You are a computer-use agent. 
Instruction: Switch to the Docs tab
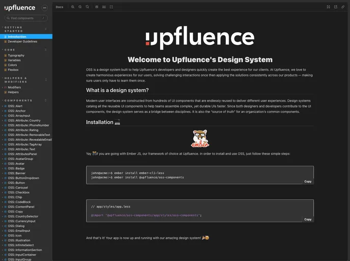(x=60, y=7)
